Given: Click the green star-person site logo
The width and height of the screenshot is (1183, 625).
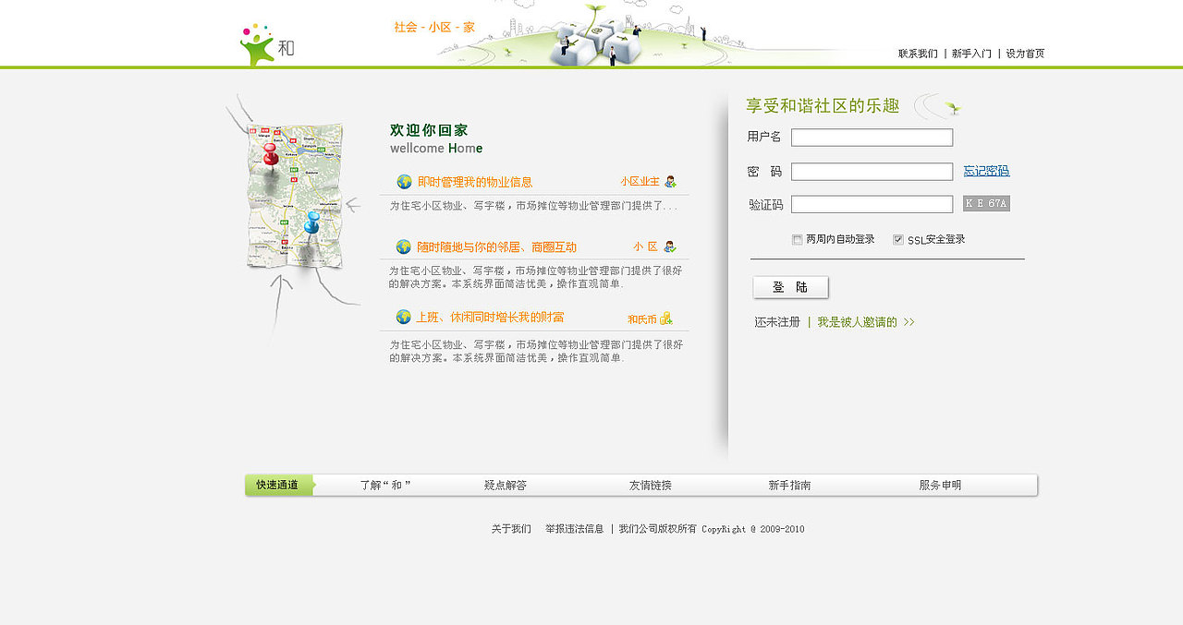Looking at the screenshot, I should coord(257,45).
